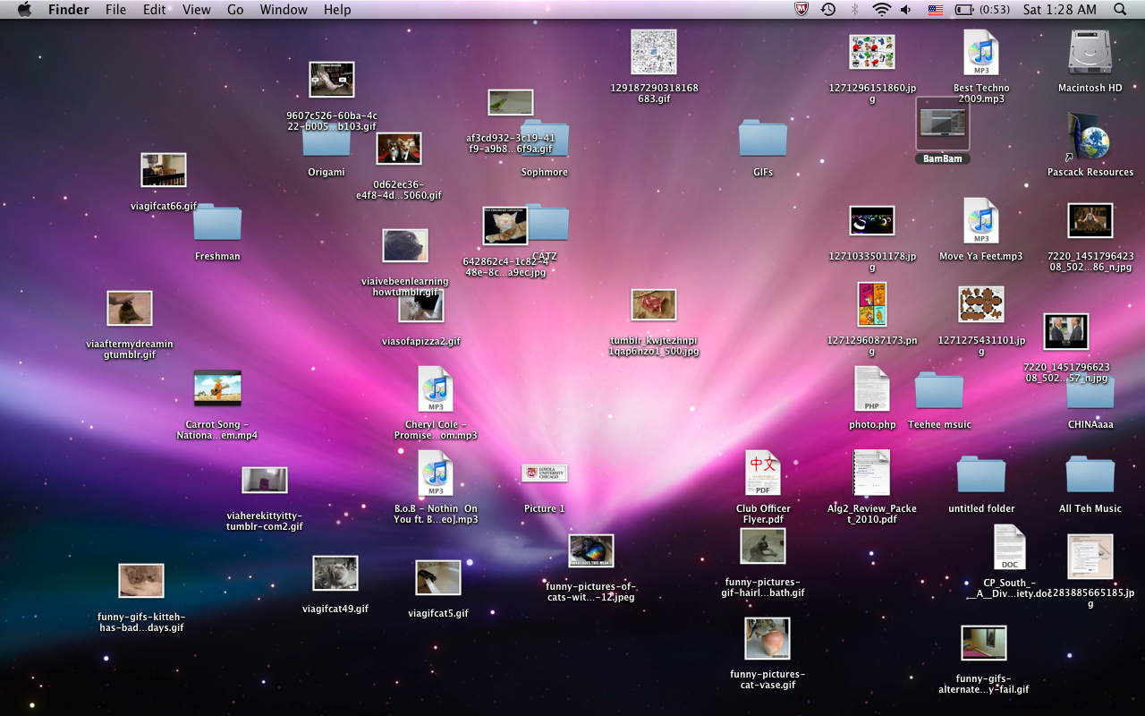Open the Edit menu
Viewport: 1145px width, 716px height.
click(154, 10)
